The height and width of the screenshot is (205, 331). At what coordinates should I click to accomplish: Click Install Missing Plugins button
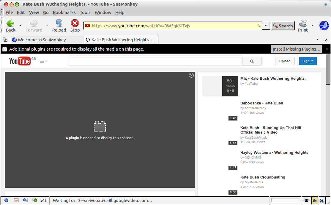296,49
